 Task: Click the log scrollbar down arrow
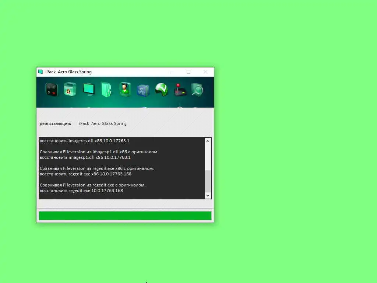pyautogui.click(x=208, y=195)
